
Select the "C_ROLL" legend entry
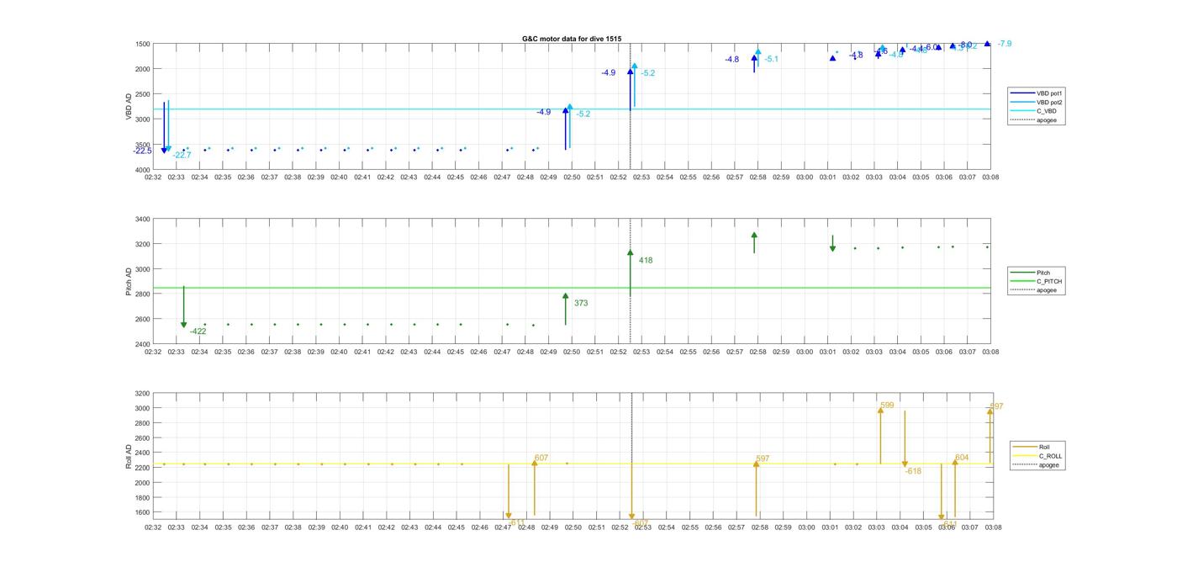point(1038,456)
